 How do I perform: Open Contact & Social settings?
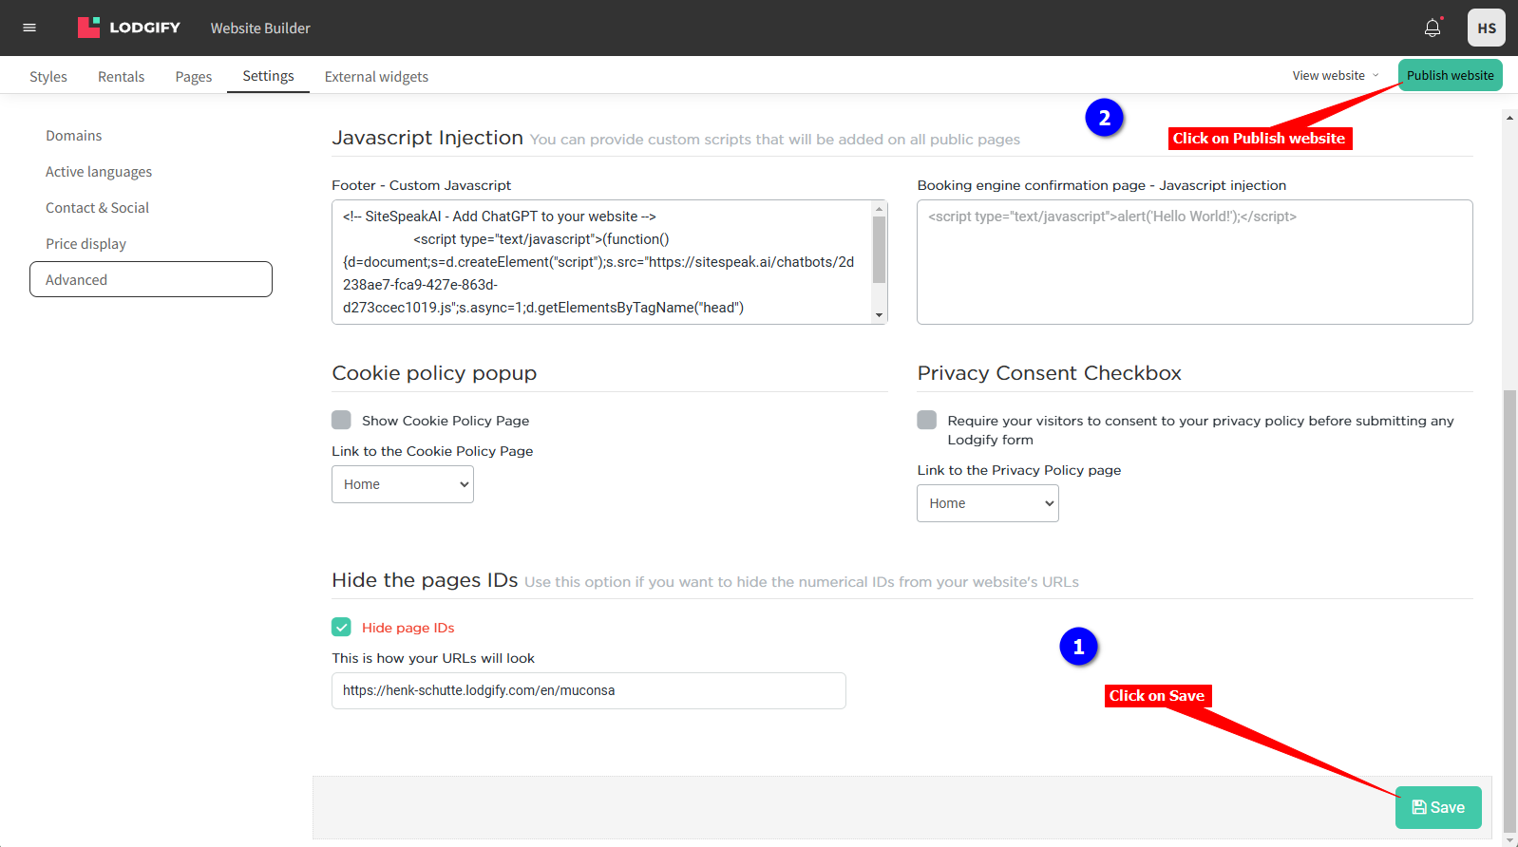pos(97,208)
